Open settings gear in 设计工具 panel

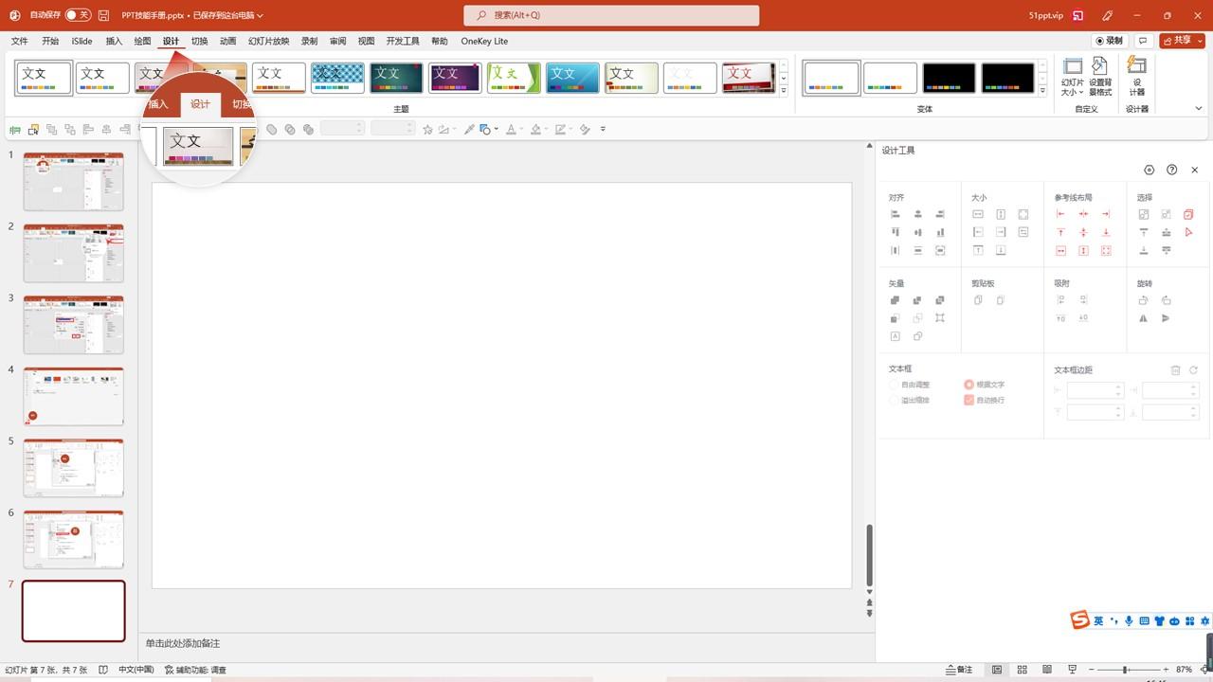[x=1150, y=170]
